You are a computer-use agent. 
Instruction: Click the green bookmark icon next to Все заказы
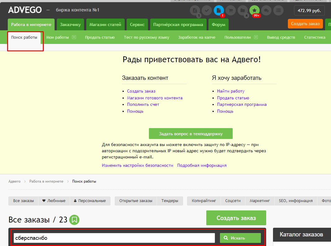[74, 220]
